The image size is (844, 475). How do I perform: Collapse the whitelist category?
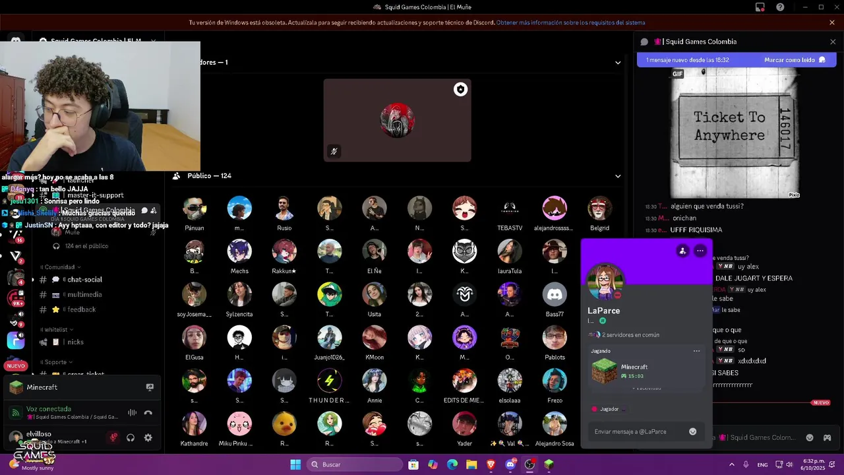57,329
